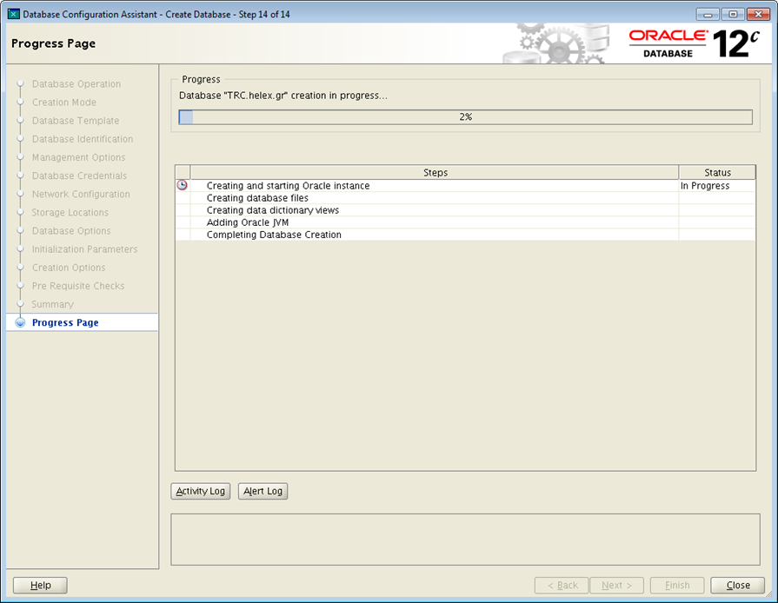Click the disabled Finish button
778x603 pixels.
(677, 585)
